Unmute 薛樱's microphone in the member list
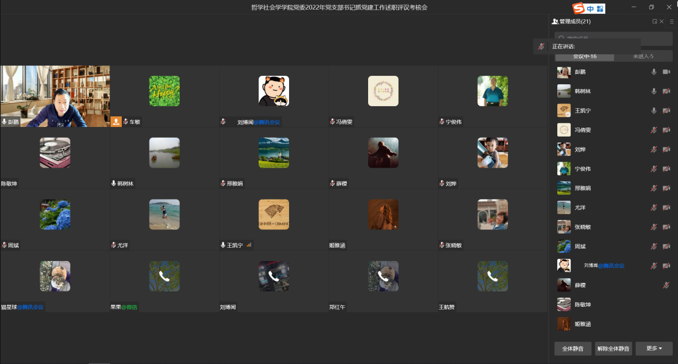 (666, 285)
